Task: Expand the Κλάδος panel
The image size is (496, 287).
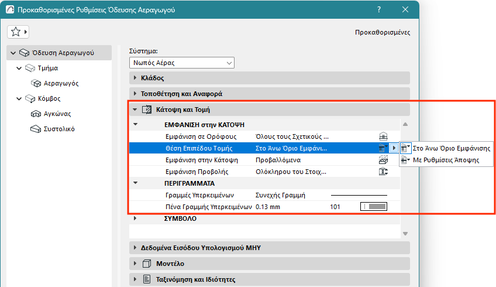Action: (x=135, y=78)
